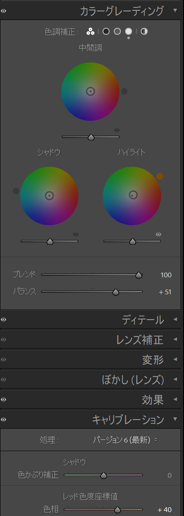The height and width of the screenshot is (516, 184).
Task: Click the レッド色度座標値 色相 slider handle
Action: coord(117,510)
